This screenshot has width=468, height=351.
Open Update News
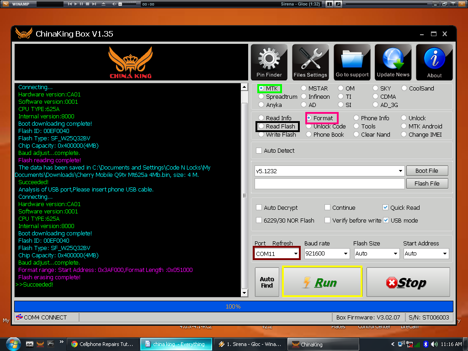[x=393, y=62]
